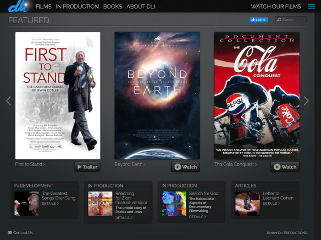The image size is (321, 240).
Task: Open the Books menu item
Action: tap(112, 6)
